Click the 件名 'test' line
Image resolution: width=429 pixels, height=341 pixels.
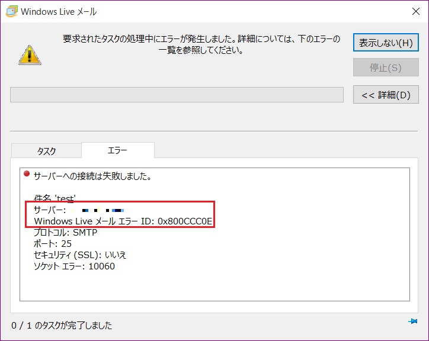(x=55, y=198)
